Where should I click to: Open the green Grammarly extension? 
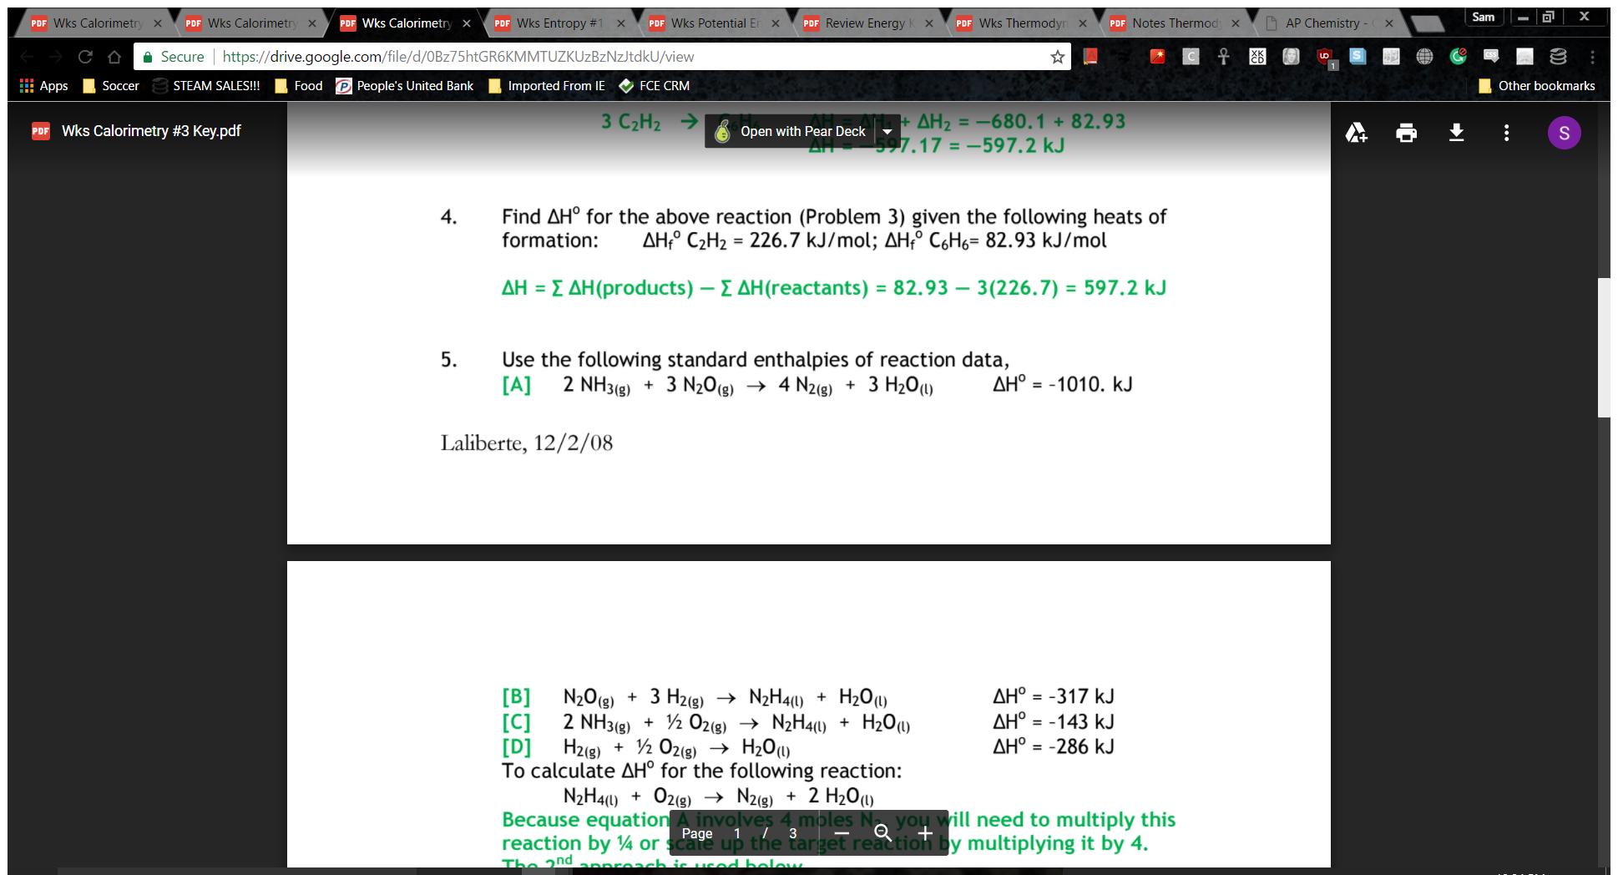coord(1458,56)
